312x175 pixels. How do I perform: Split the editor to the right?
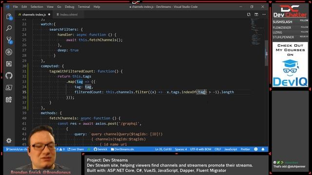[x=256, y=15]
